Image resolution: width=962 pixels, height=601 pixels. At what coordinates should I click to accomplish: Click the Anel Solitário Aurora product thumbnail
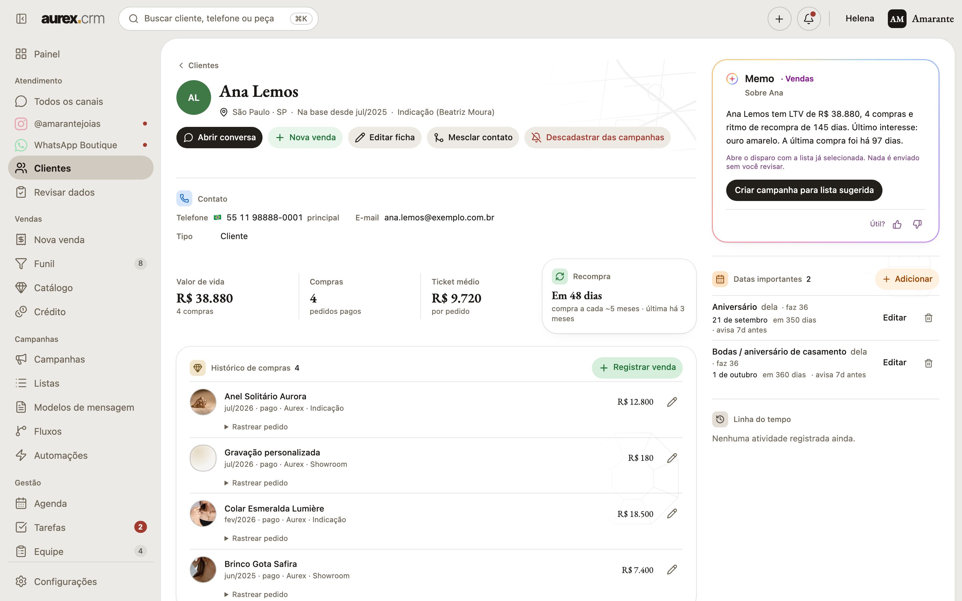coord(203,402)
